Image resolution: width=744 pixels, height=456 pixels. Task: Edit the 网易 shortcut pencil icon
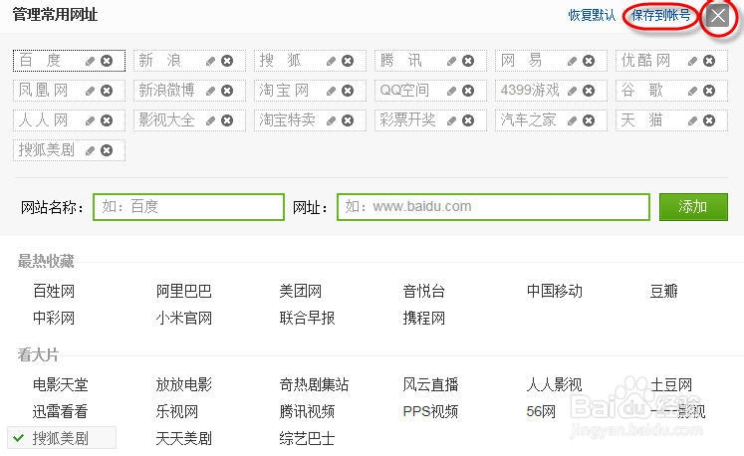572,61
